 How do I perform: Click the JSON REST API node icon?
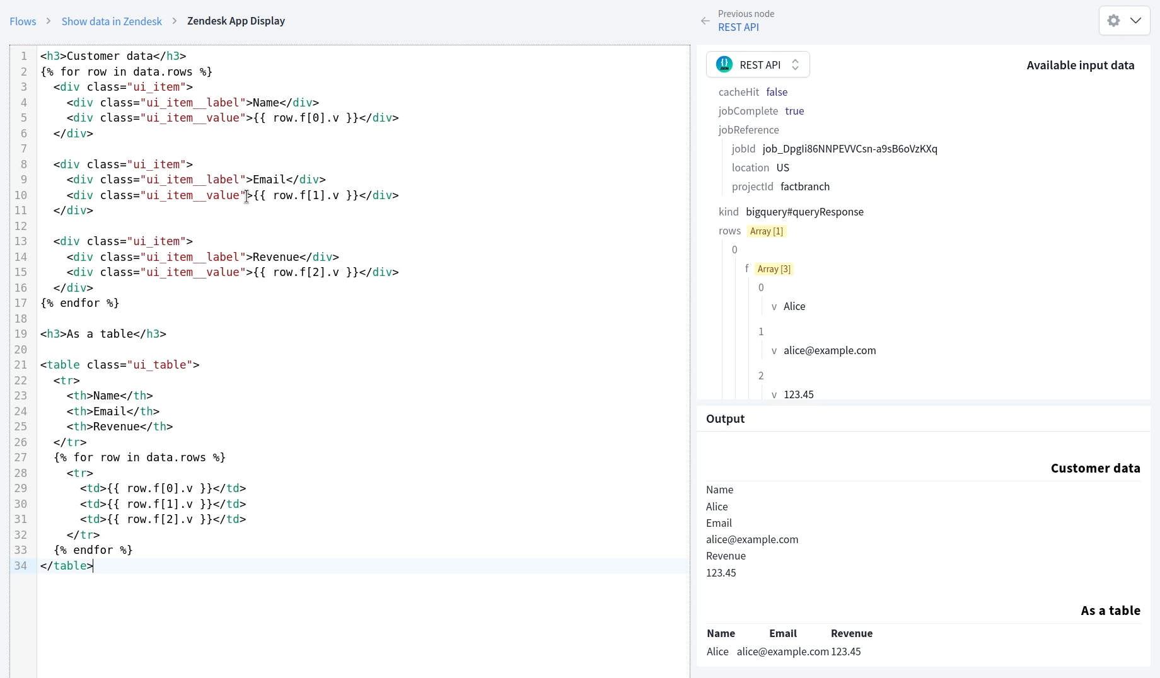(x=724, y=64)
